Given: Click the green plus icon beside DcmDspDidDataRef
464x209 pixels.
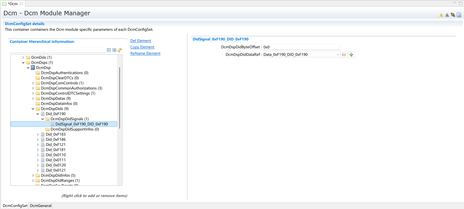Looking at the screenshot, I should (x=351, y=55).
